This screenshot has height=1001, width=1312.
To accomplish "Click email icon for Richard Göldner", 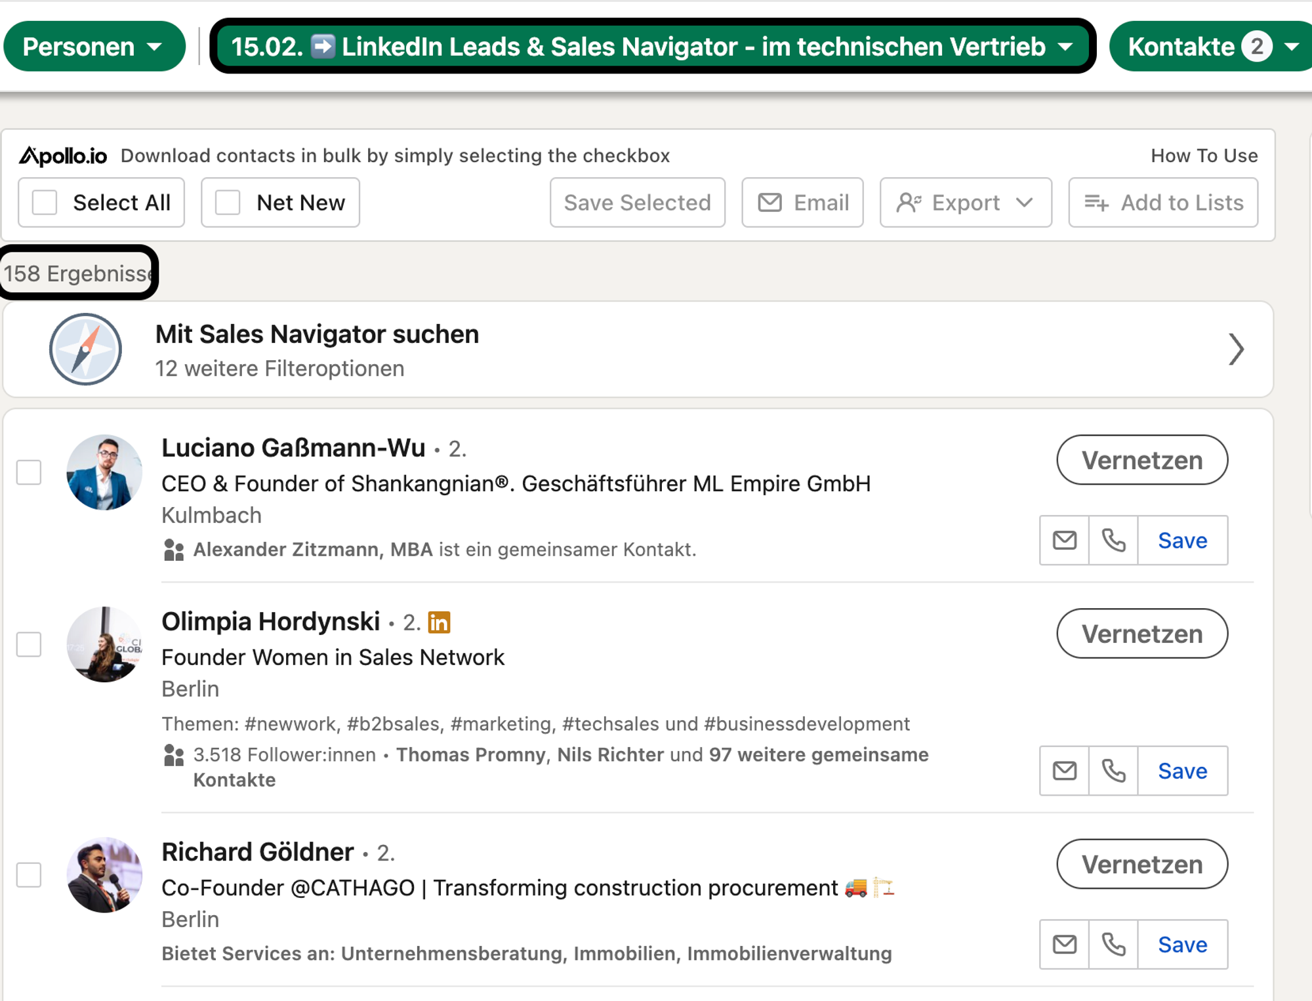I will (x=1064, y=945).
